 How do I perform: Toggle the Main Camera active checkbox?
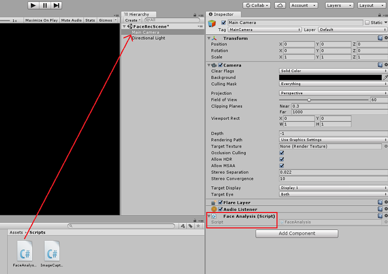coord(224,23)
